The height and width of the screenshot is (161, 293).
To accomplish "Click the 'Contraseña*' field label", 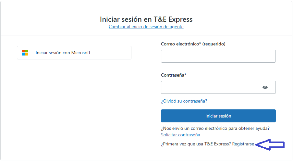I will pos(173,75).
